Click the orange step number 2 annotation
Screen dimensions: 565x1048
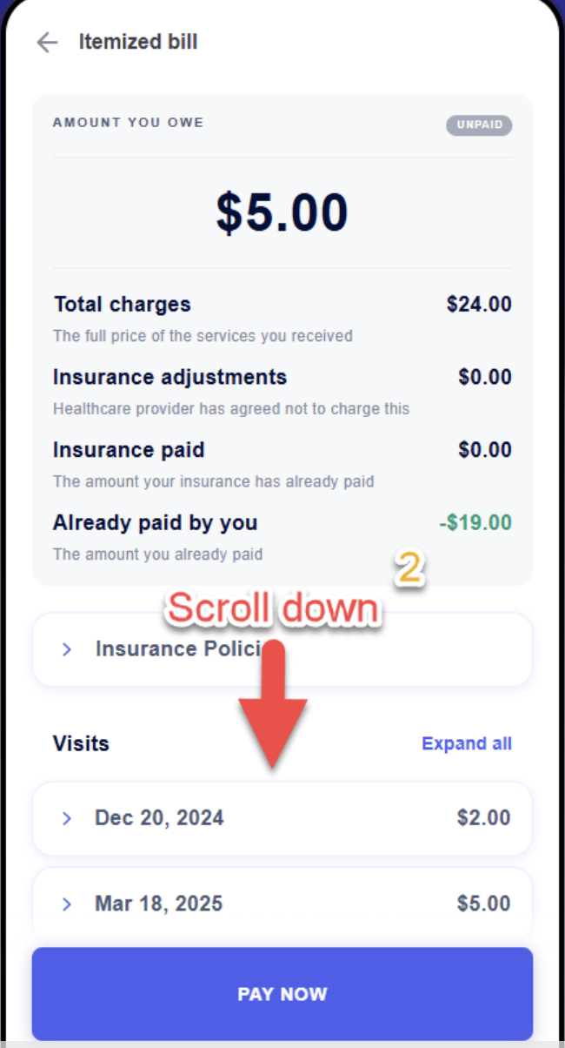click(x=410, y=569)
